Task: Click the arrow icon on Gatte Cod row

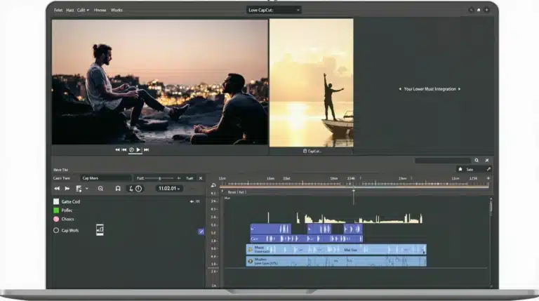Action: [192, 201]
